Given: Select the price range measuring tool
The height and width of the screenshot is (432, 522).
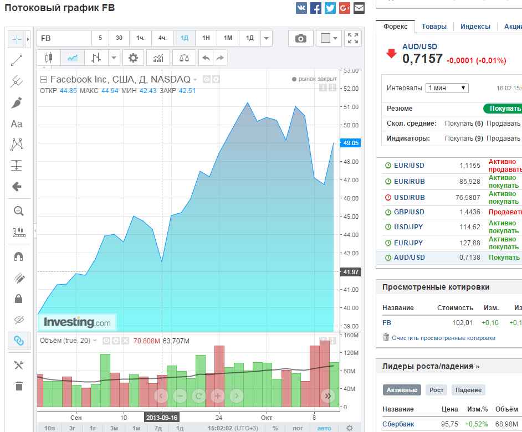Looking at the screenshot, I should pos(16,166).
